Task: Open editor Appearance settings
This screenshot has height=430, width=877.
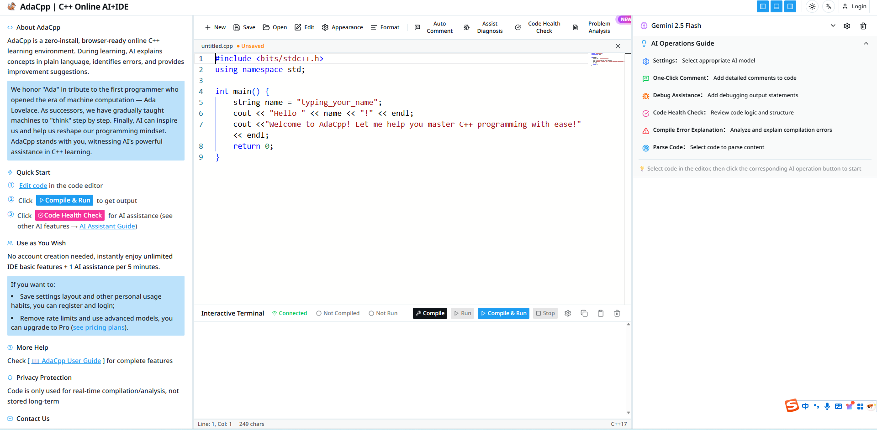Action: (342, 27)
